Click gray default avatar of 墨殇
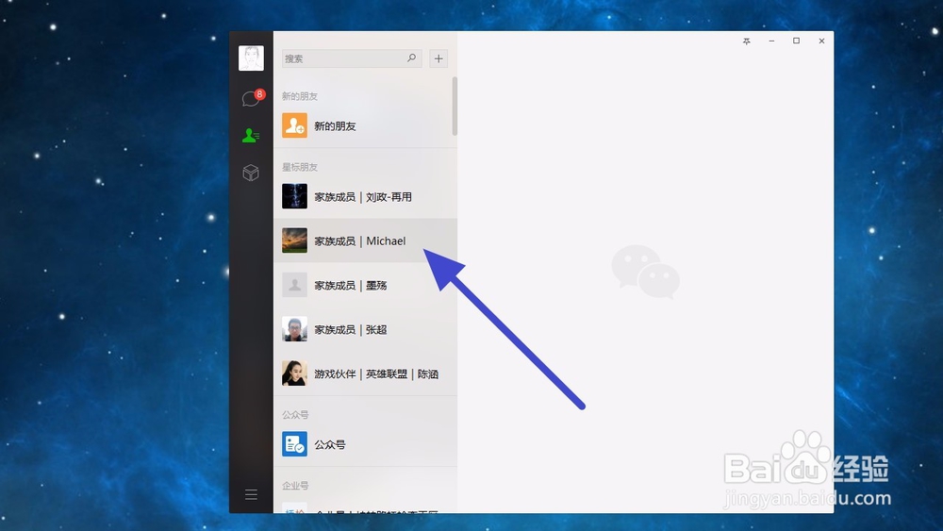The image size is (943, 531). [x=294, y=285]
